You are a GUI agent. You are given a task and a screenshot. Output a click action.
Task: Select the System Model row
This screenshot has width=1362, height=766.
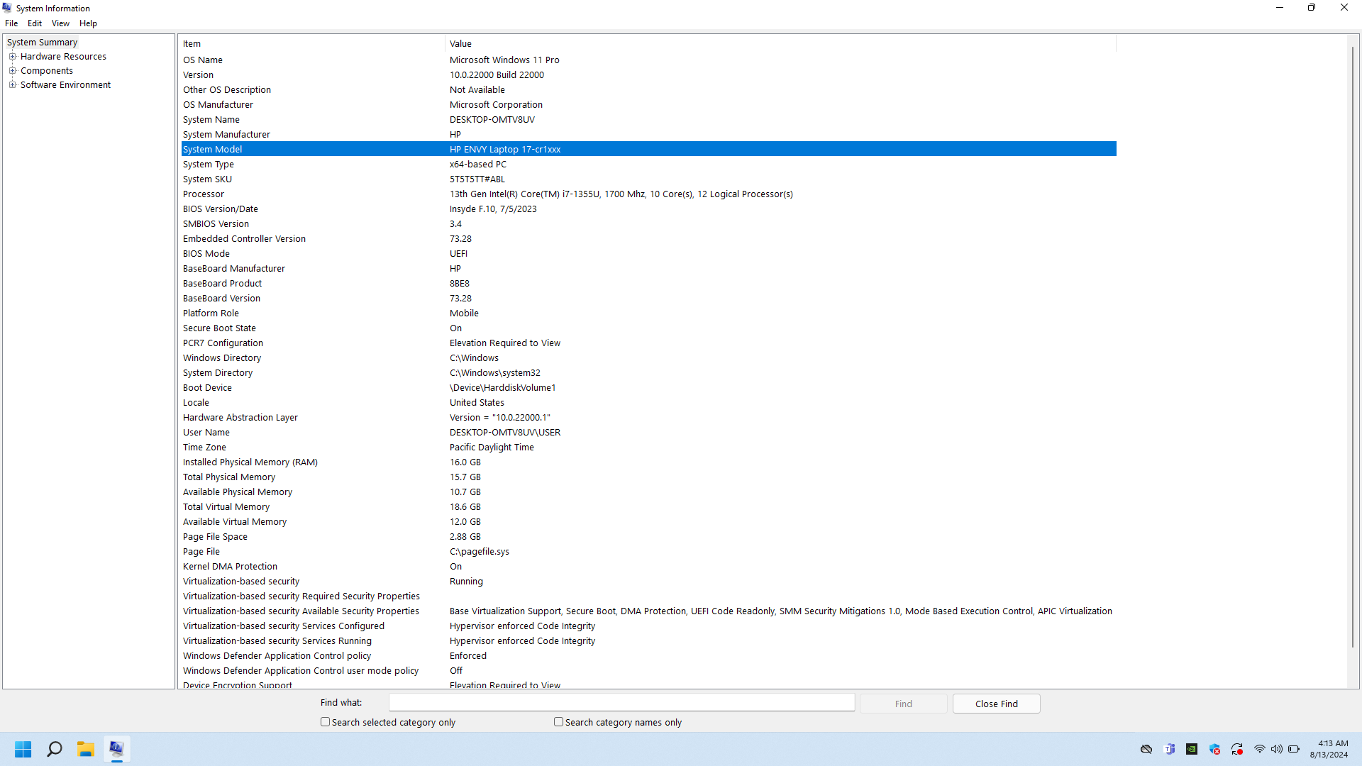tap(648, 150)
